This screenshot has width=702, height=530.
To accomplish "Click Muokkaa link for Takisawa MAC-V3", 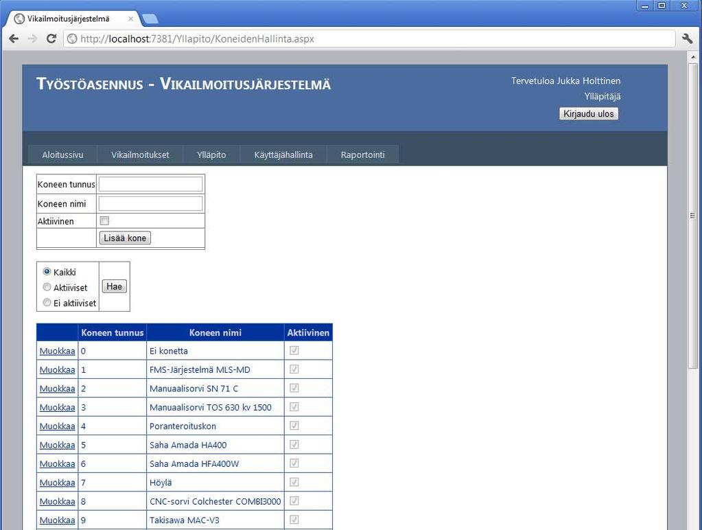I will coord(58,520).
